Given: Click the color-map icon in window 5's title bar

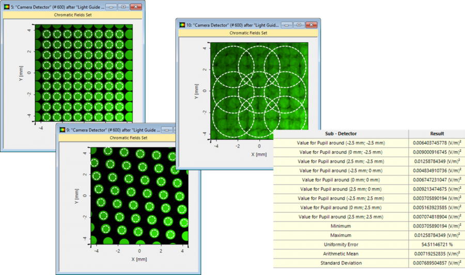Looking at the screenshot, I should click(6, 7).
